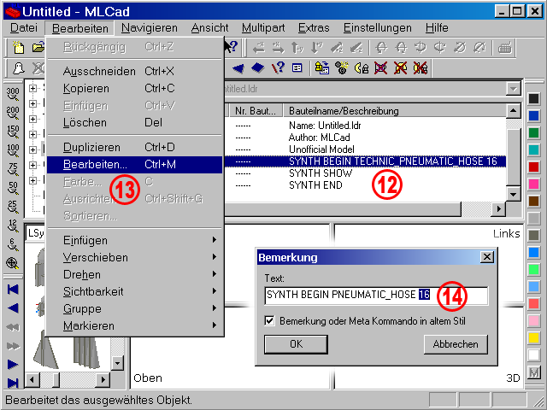Open more colors with M button

click(533, 372)
